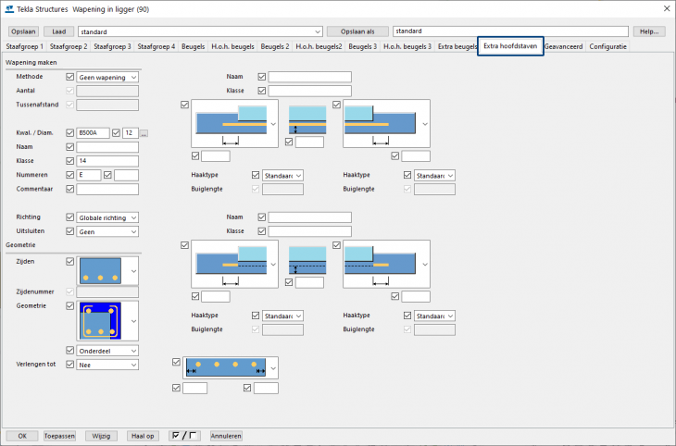This screenshot has width=676, height=446.
Task: Click the bottom bar spacing diagram picture
Action: [x=226, y=367]
